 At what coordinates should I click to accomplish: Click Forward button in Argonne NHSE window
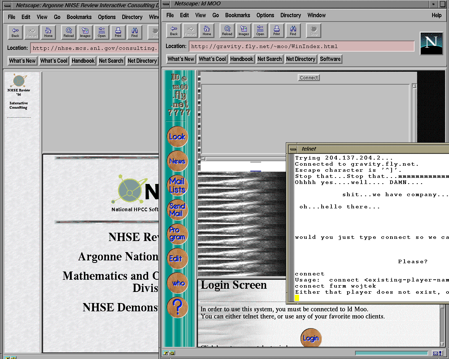[32, 32]
